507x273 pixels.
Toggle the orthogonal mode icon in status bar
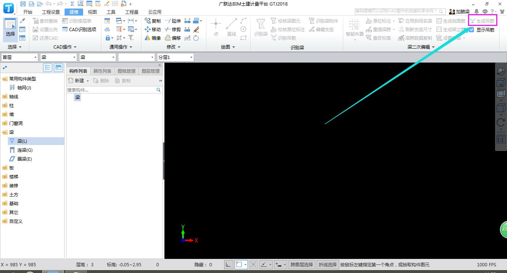click(229, 264)
